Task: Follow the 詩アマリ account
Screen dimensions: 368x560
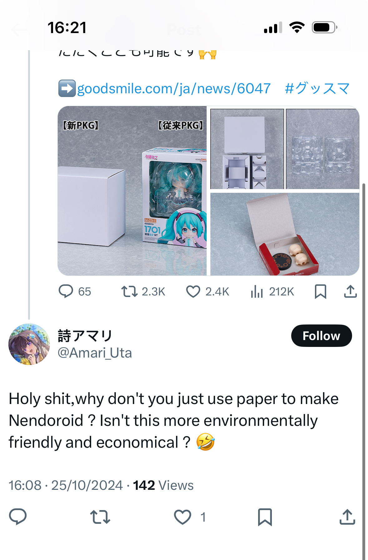Action: [321, 336]
